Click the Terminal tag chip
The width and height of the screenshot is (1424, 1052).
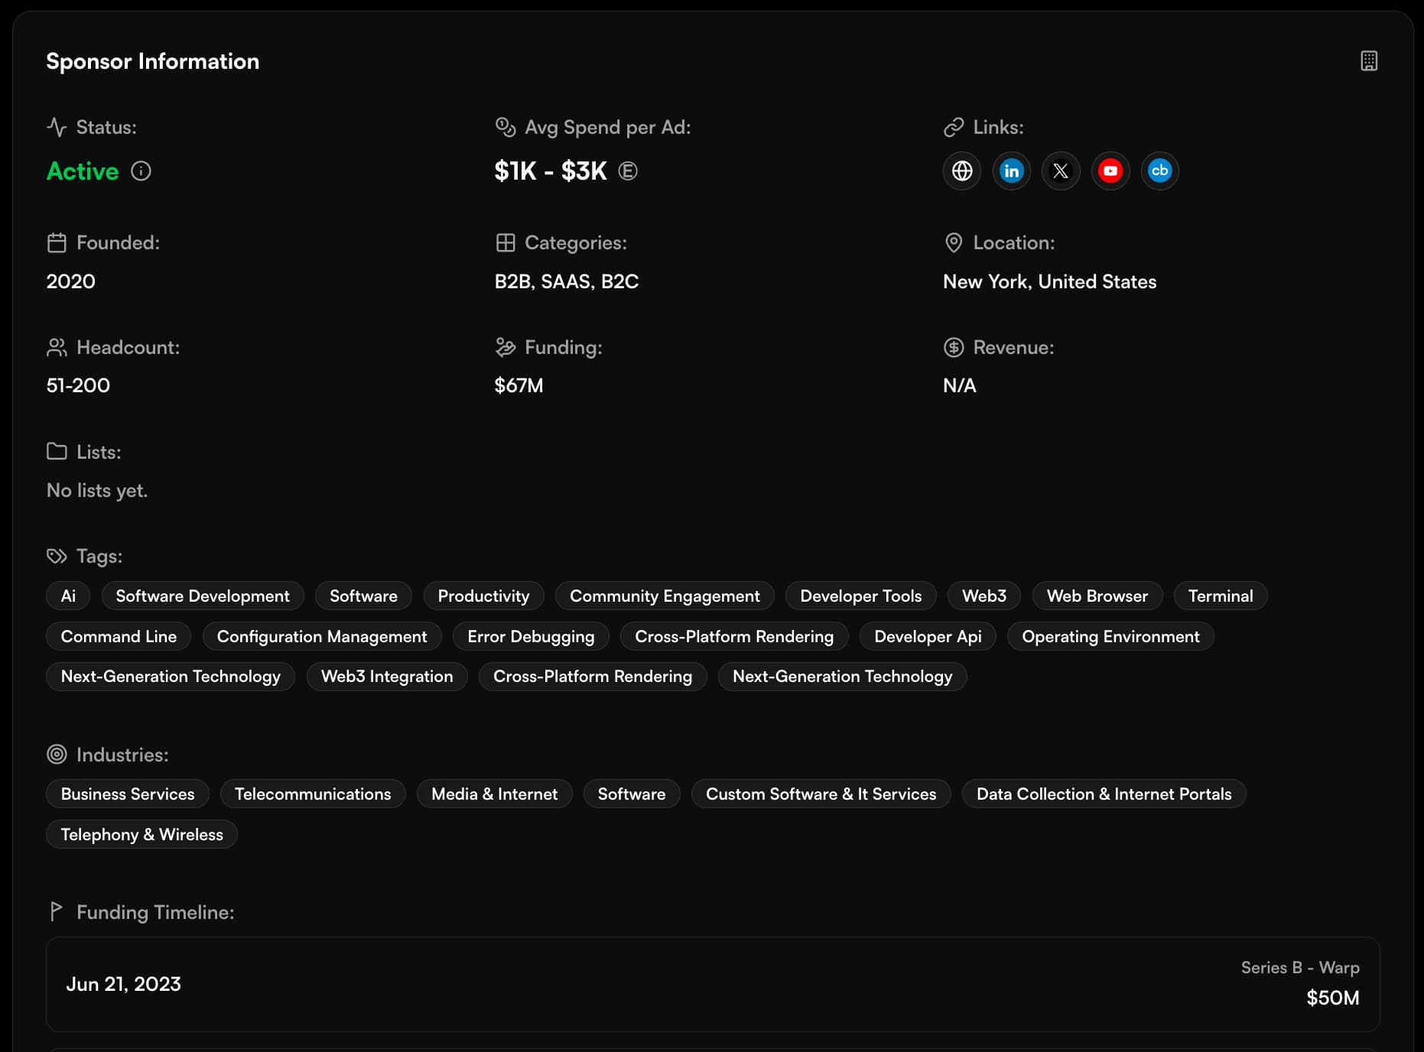1220,596
